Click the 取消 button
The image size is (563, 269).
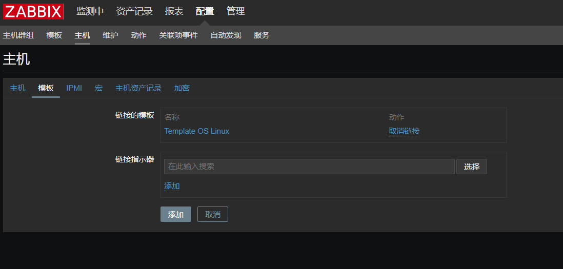pos(213,214)
